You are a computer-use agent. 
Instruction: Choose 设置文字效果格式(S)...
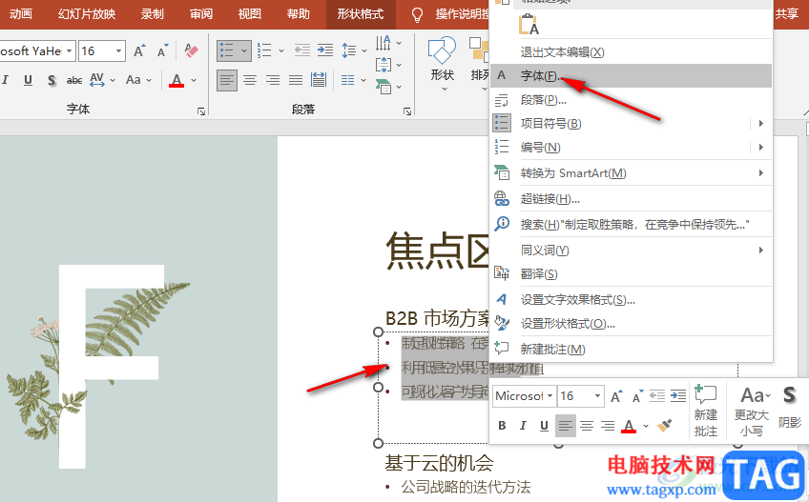631,300
